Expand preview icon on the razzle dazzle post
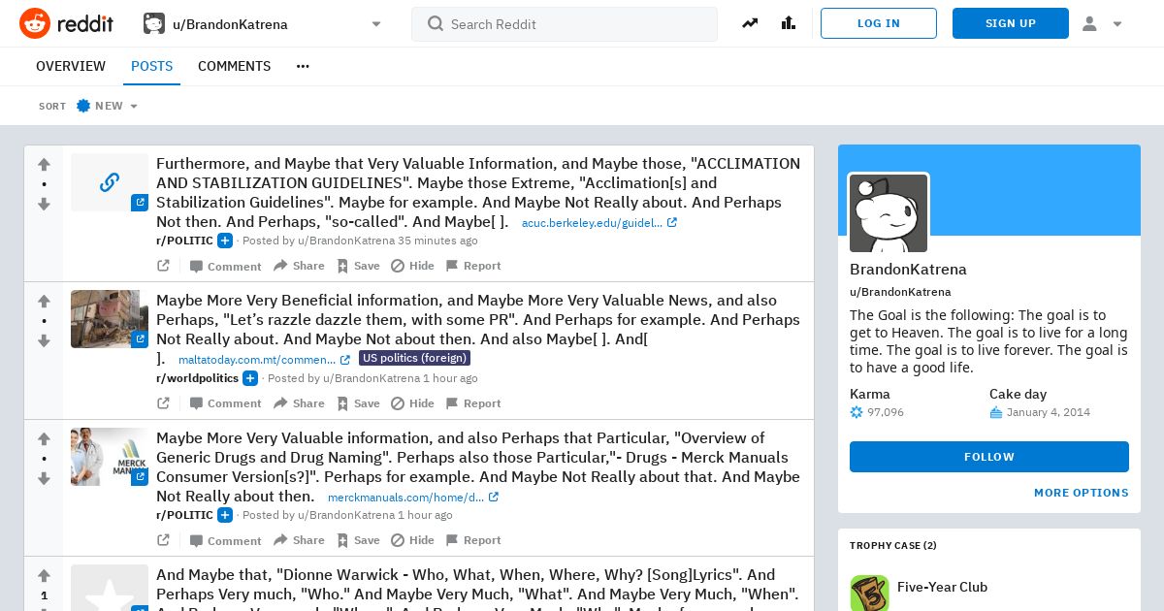 tap(163, 403)
